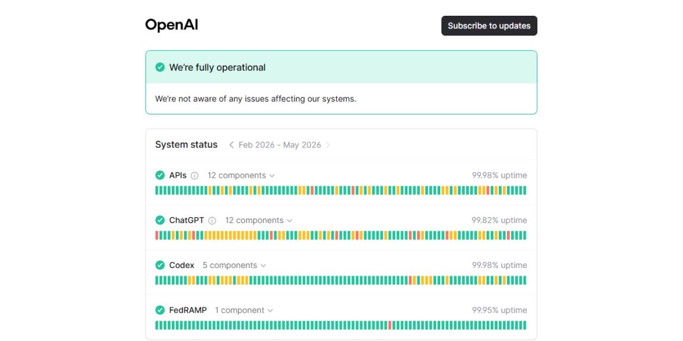
Task: Click the ChatGPT green status check icon
Action: 160,220
